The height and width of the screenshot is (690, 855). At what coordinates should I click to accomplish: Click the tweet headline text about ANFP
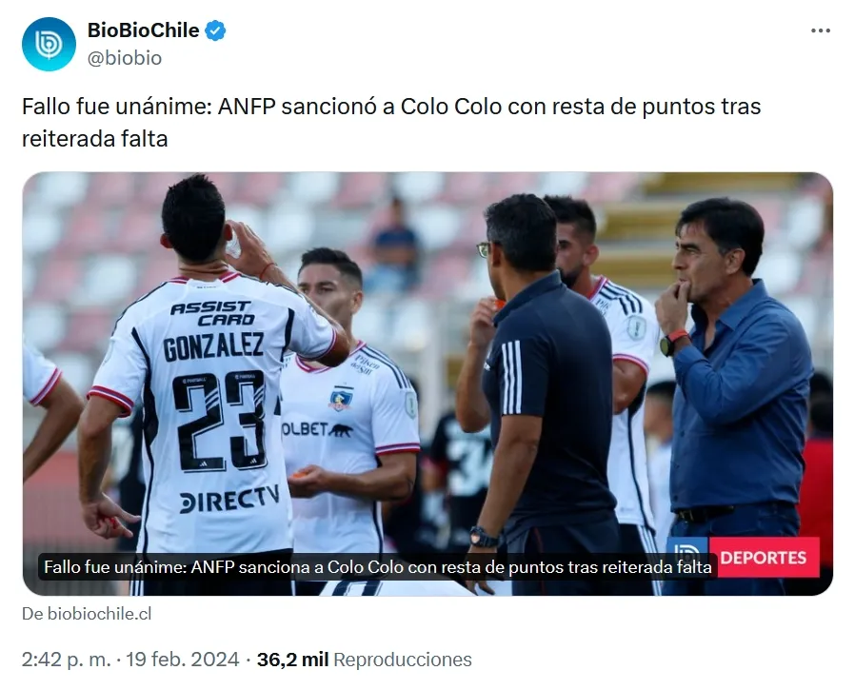coord(391,123)
